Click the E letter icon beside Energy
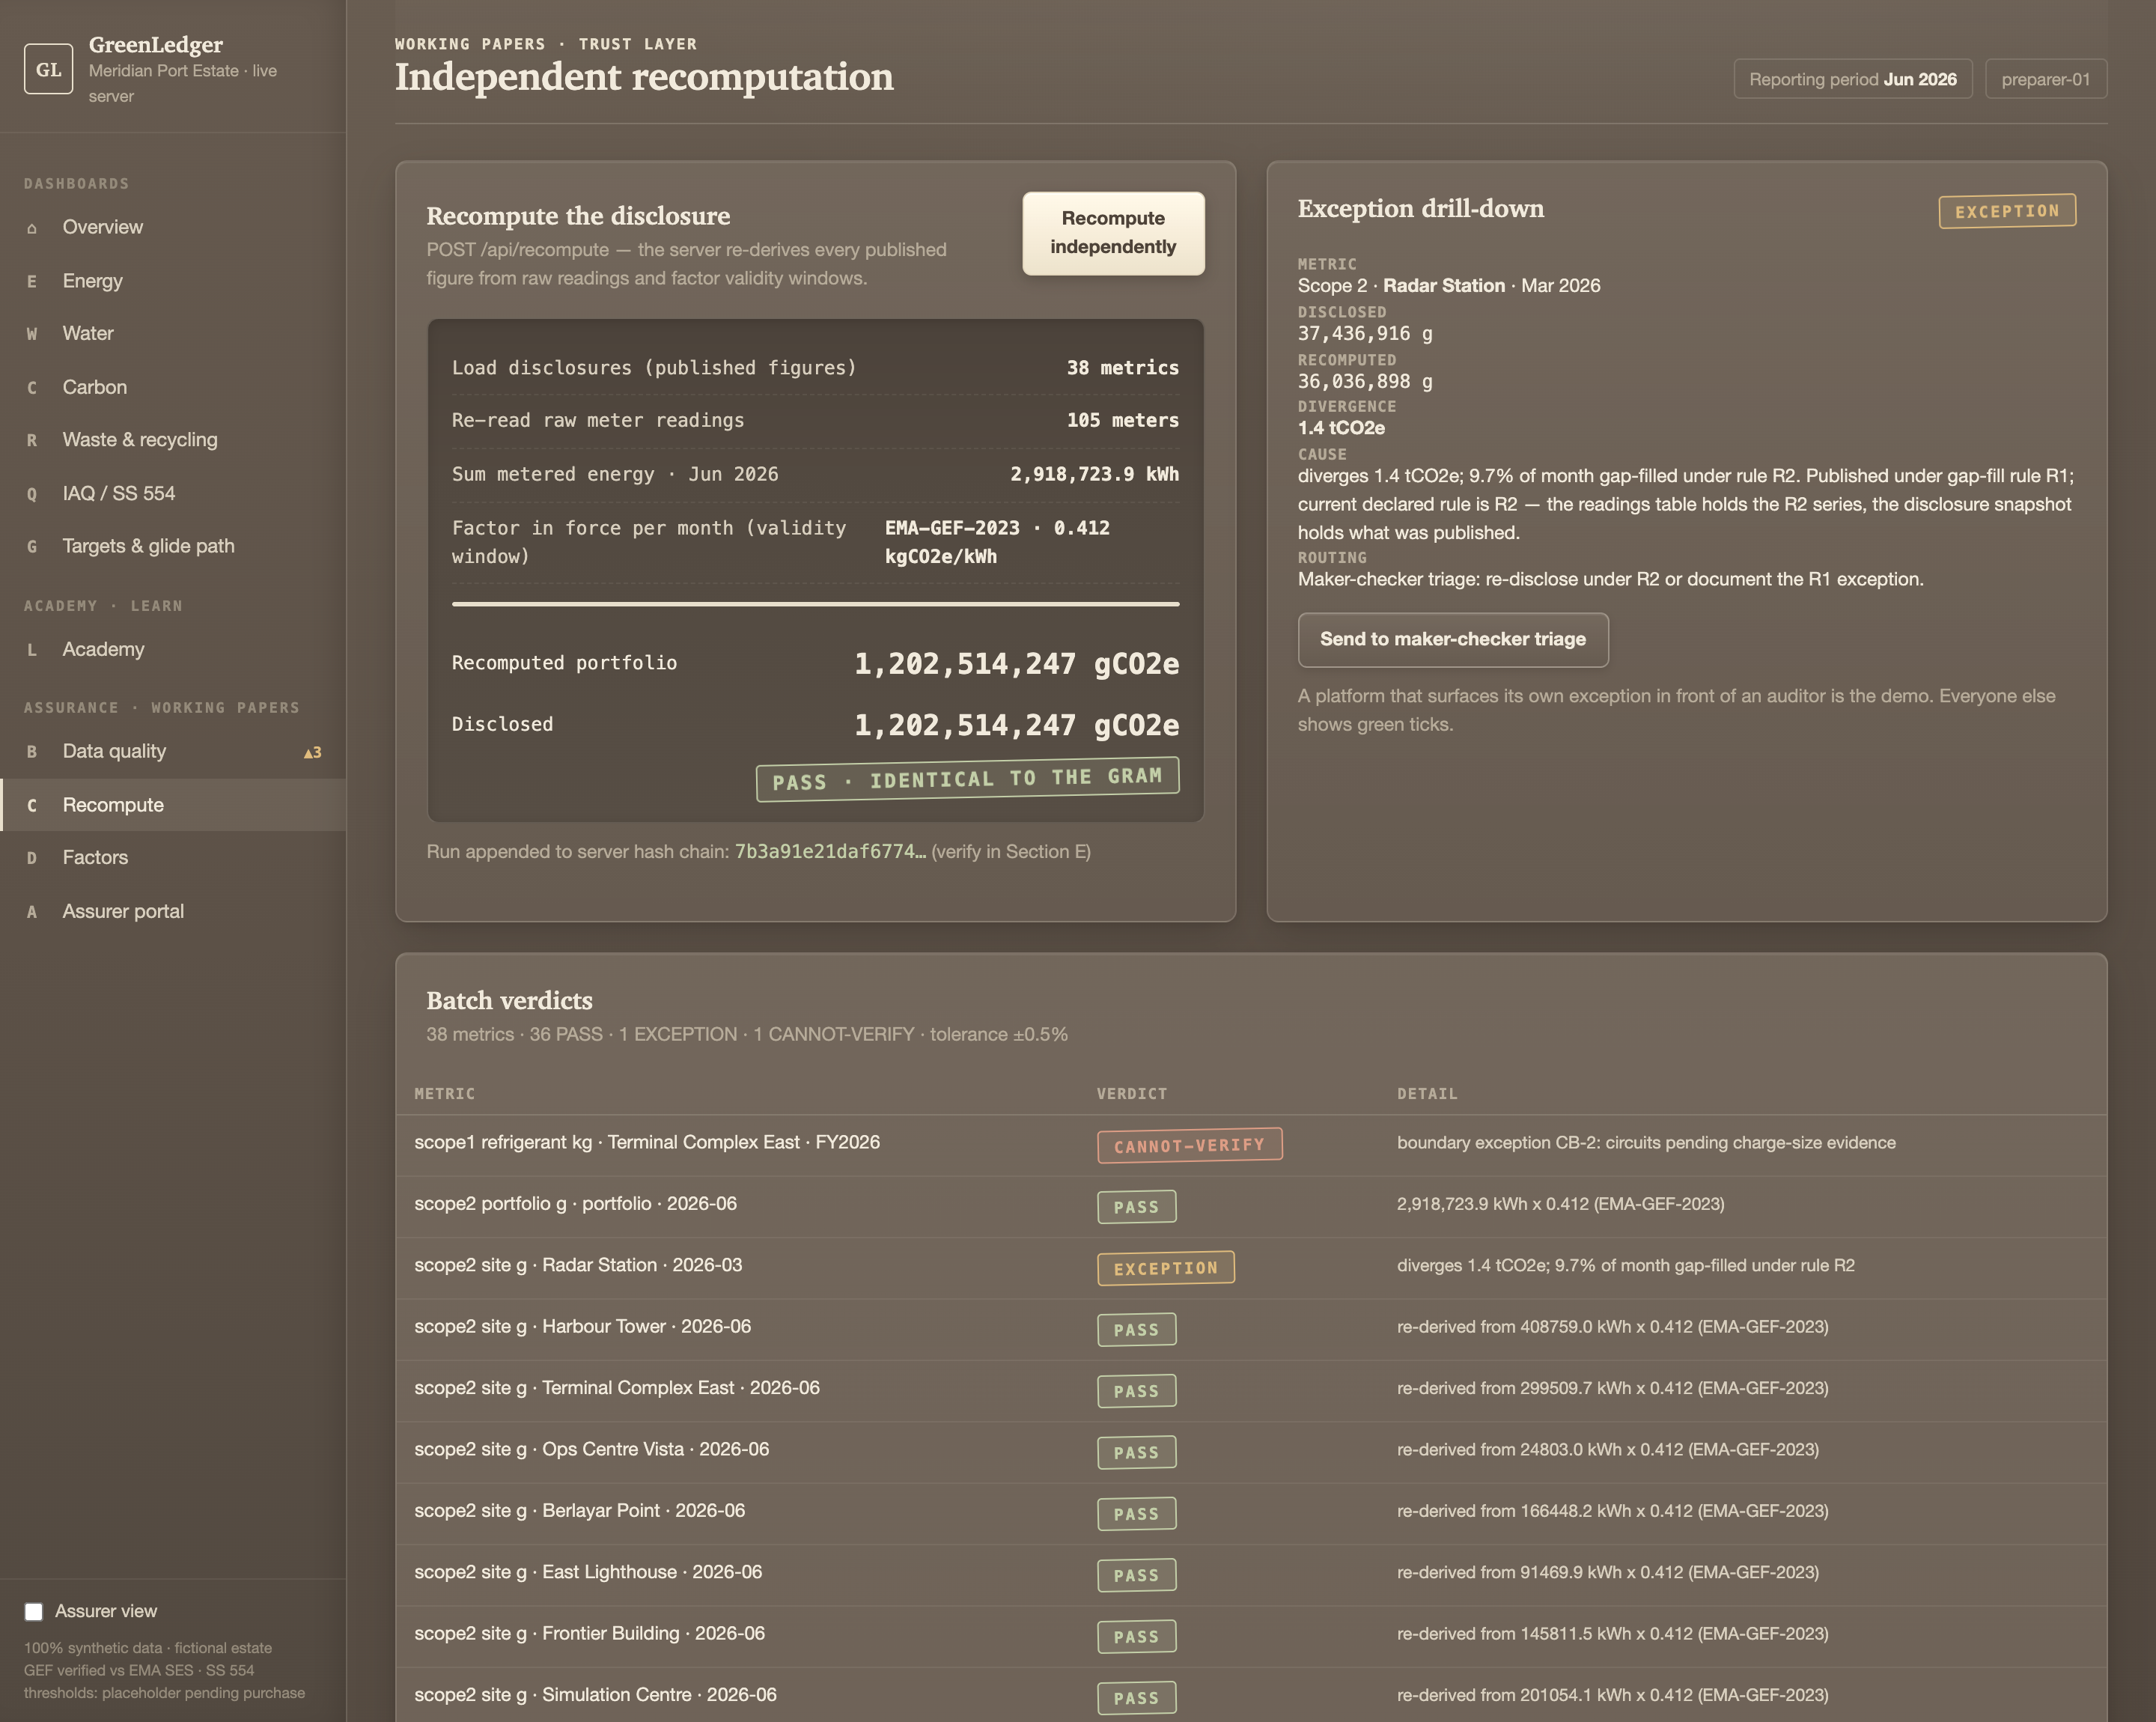Screen dimensions: 2156x1722 (32, 282)
